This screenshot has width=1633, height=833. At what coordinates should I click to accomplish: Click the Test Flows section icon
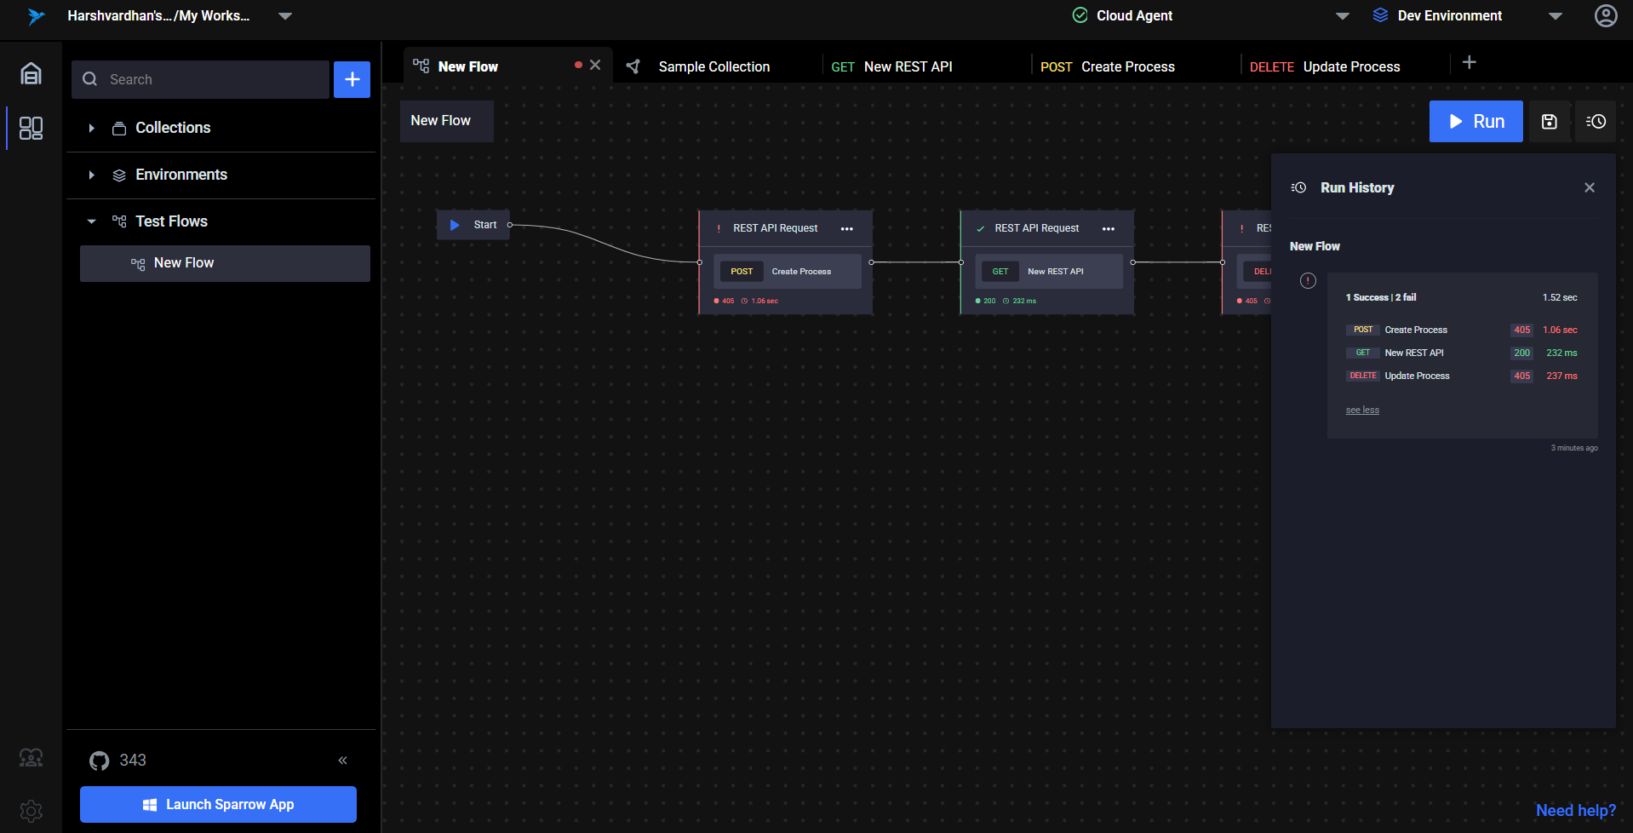point(119,221)
